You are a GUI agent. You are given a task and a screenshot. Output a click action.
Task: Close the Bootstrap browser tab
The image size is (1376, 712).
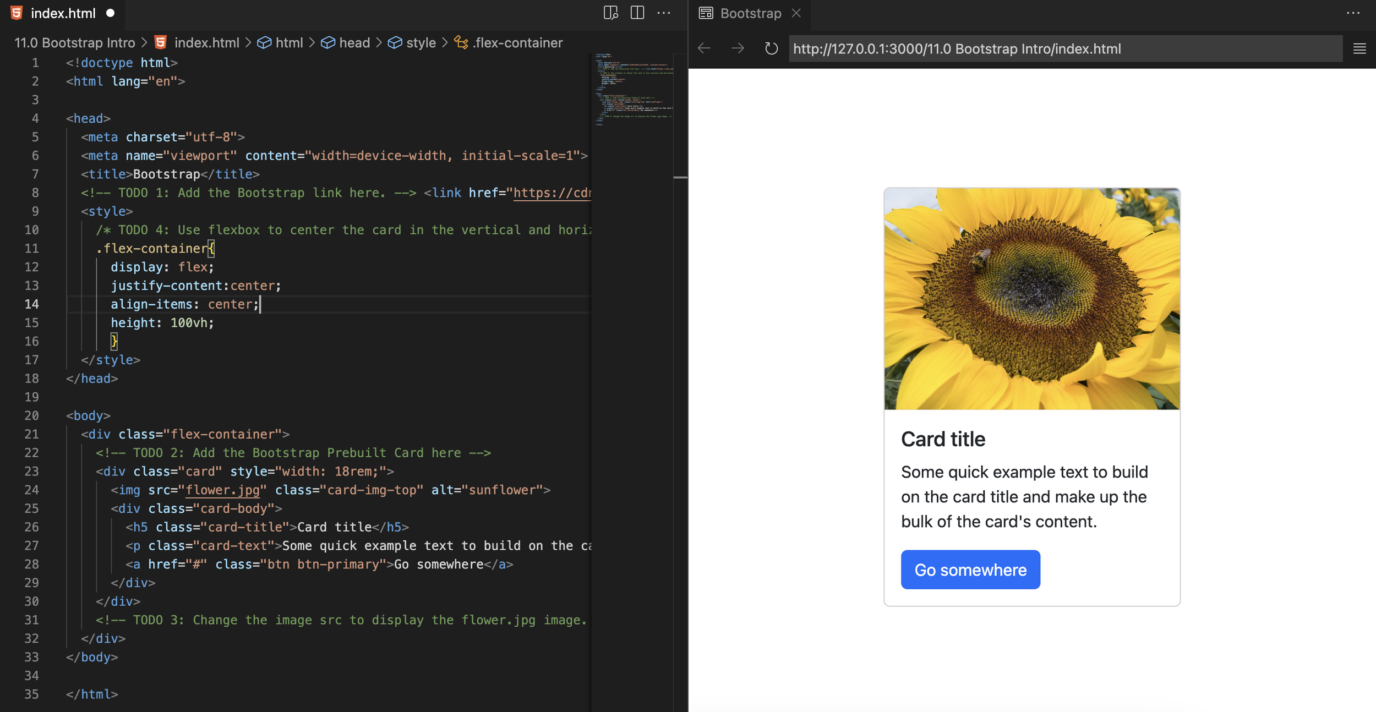tap(796, 12)
